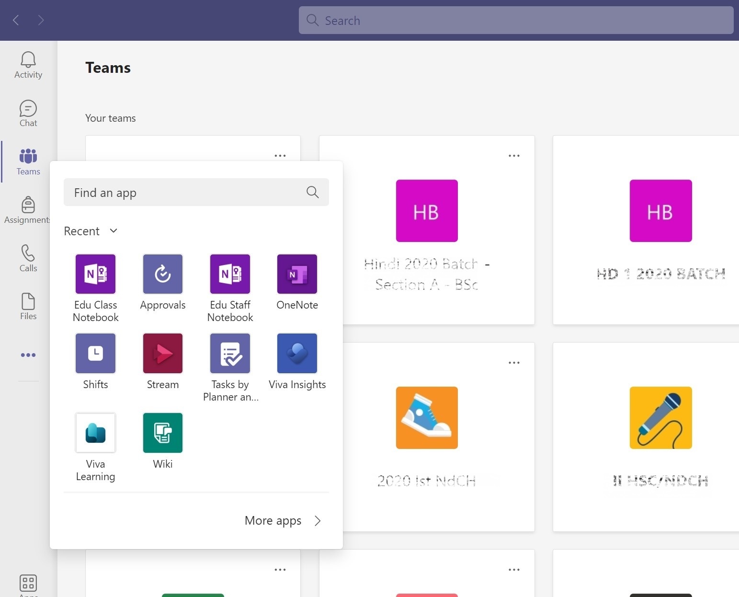Open the Chat sidebar icon
The width and height of the screenshot is (739, 597).
point(28,108)
